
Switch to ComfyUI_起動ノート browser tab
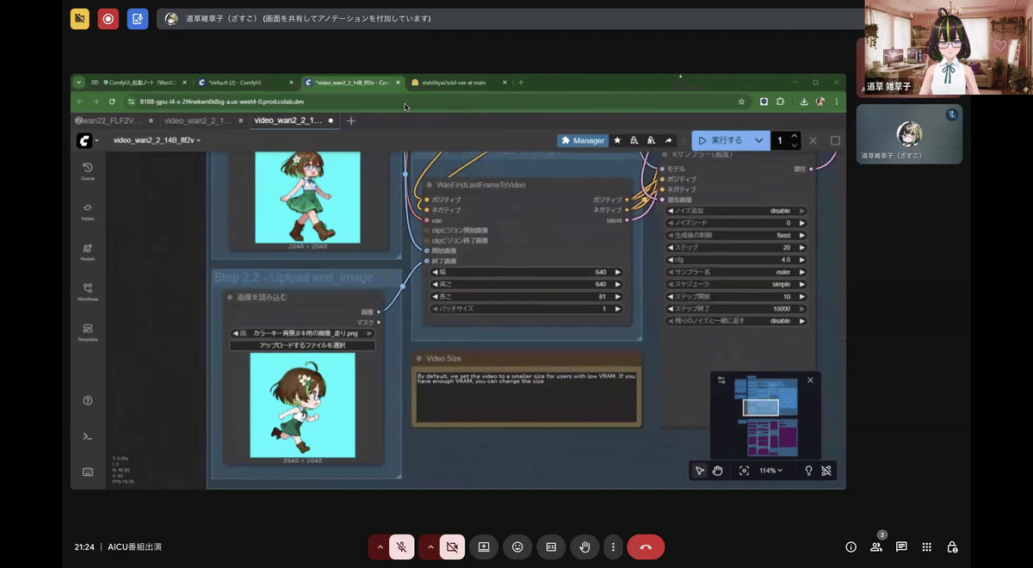tap(137, 83)
